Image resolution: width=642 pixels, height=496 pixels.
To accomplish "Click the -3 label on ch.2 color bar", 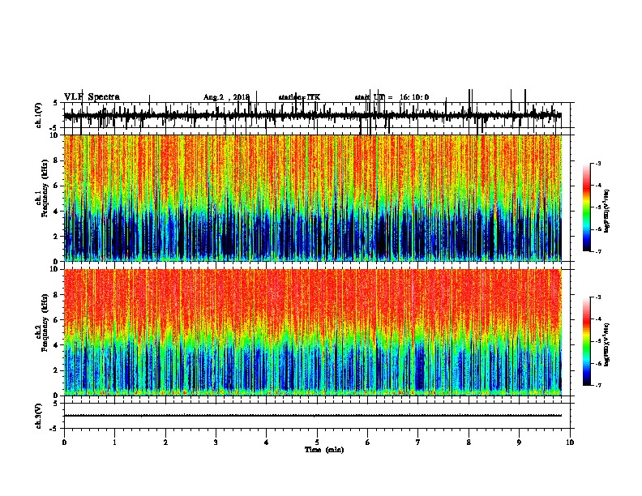I will [x=598, y=297].
